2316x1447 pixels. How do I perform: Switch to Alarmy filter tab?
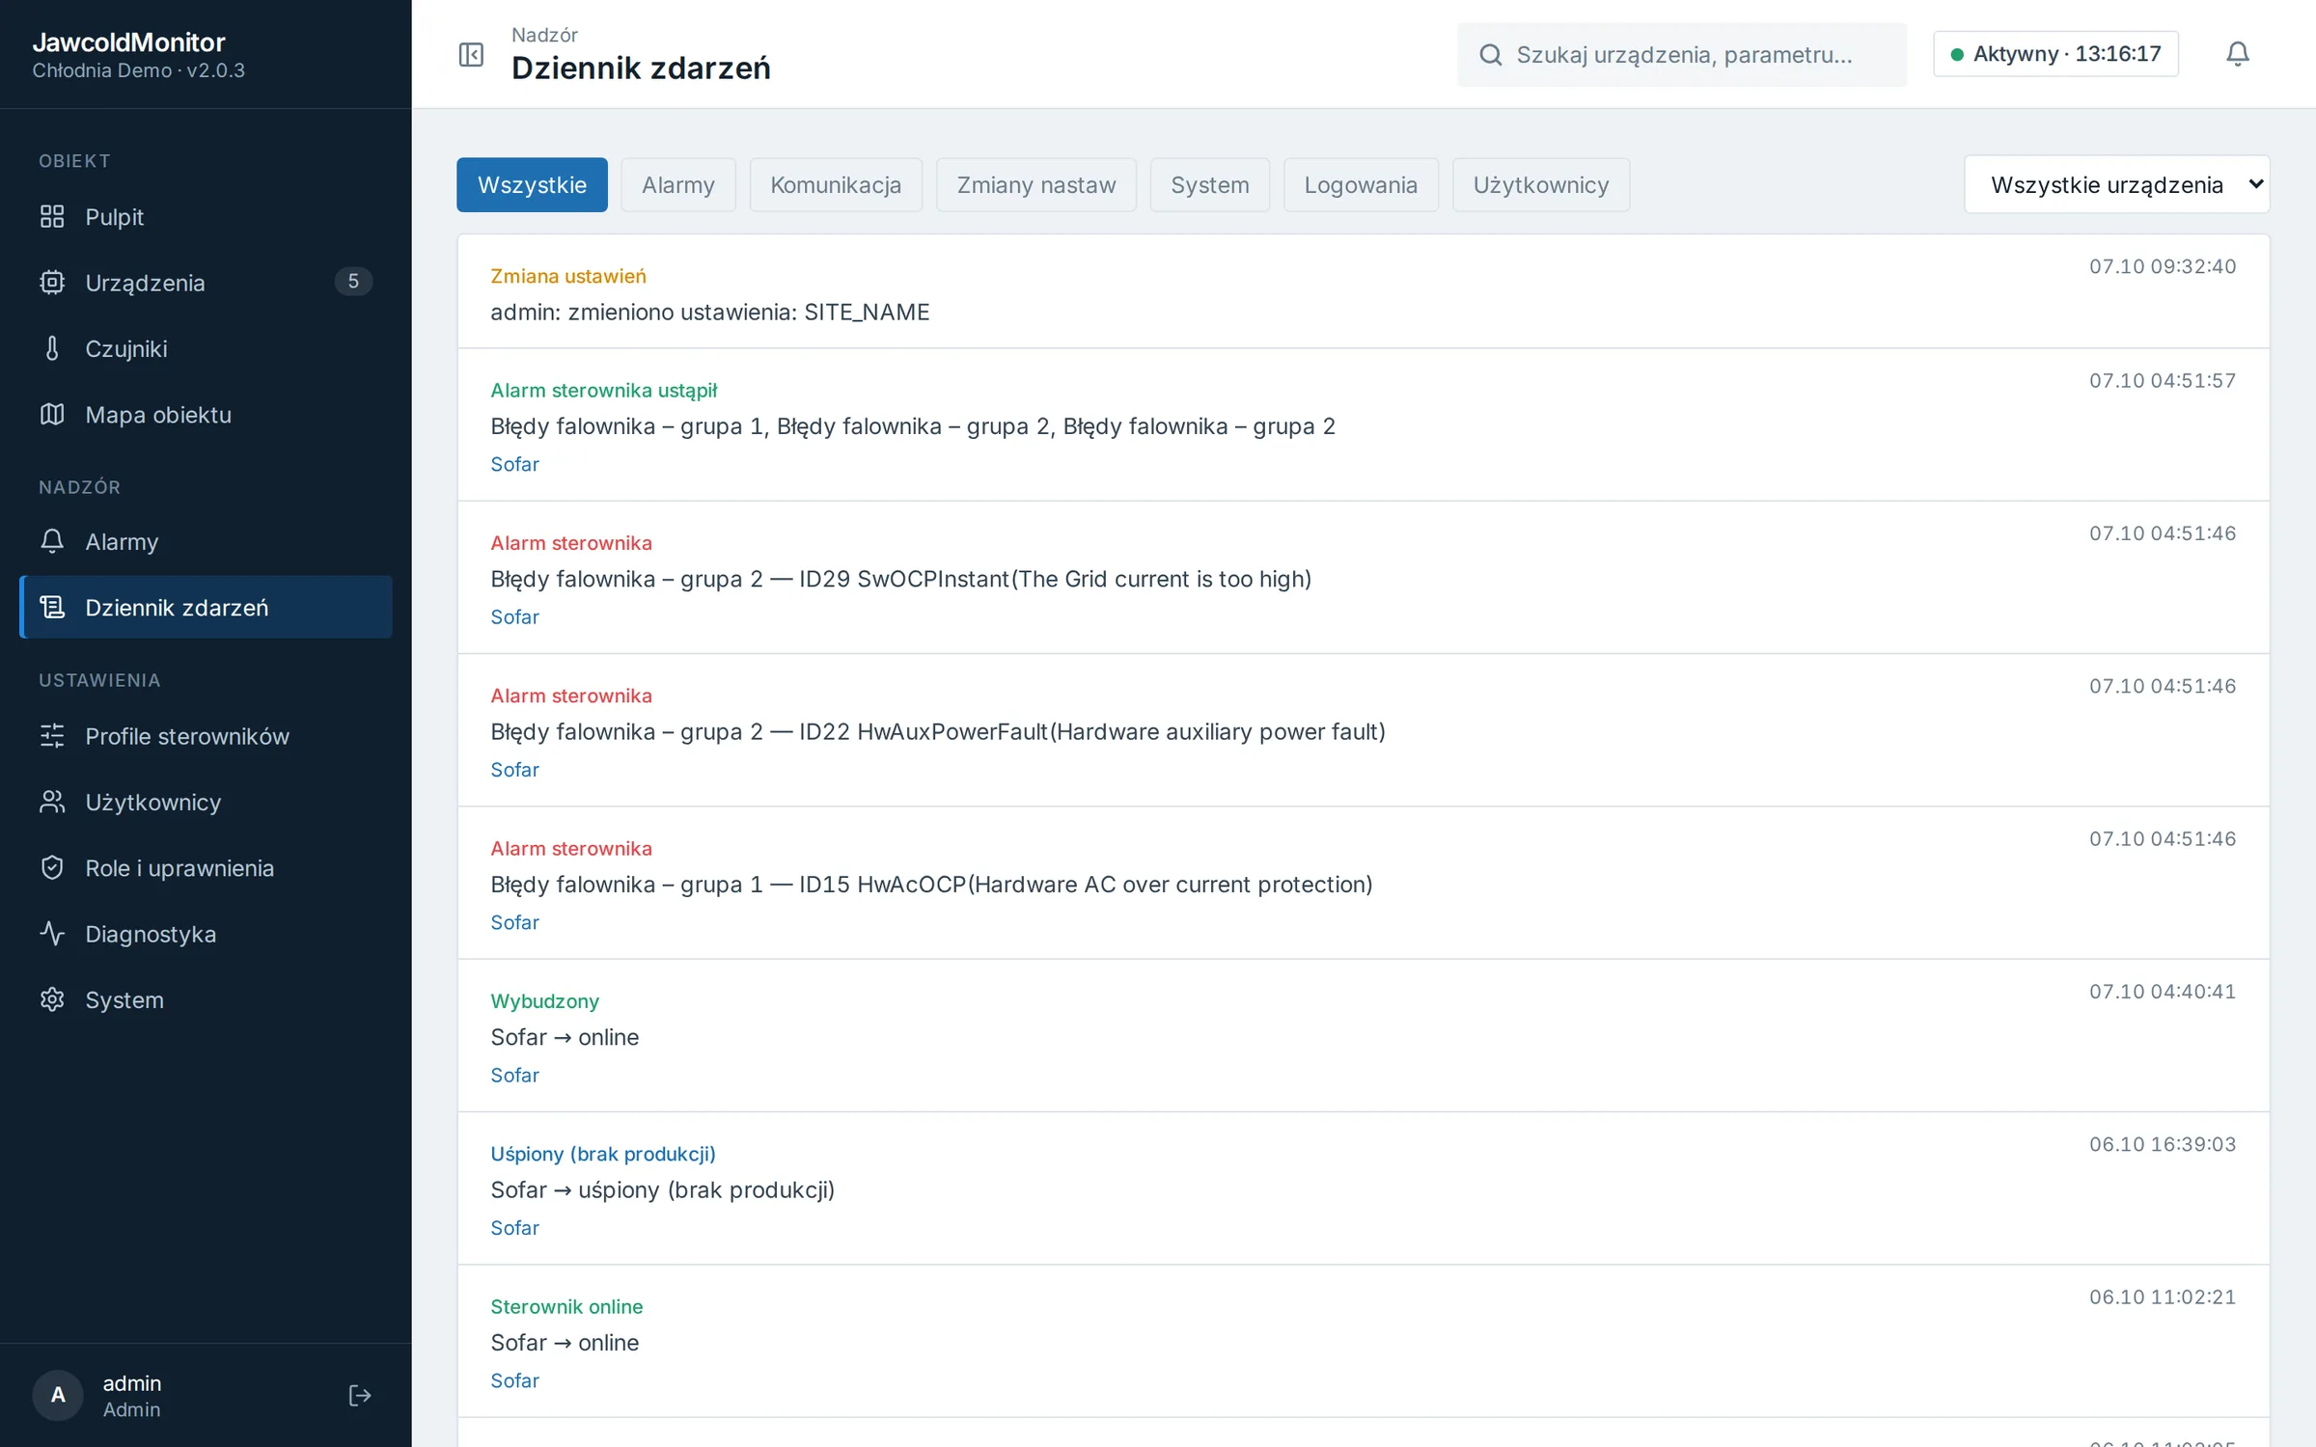(677, 184)
